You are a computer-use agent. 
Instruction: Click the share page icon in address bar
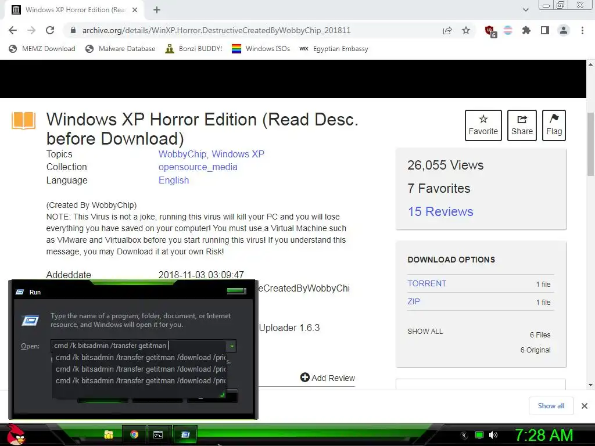click(447, 30)
